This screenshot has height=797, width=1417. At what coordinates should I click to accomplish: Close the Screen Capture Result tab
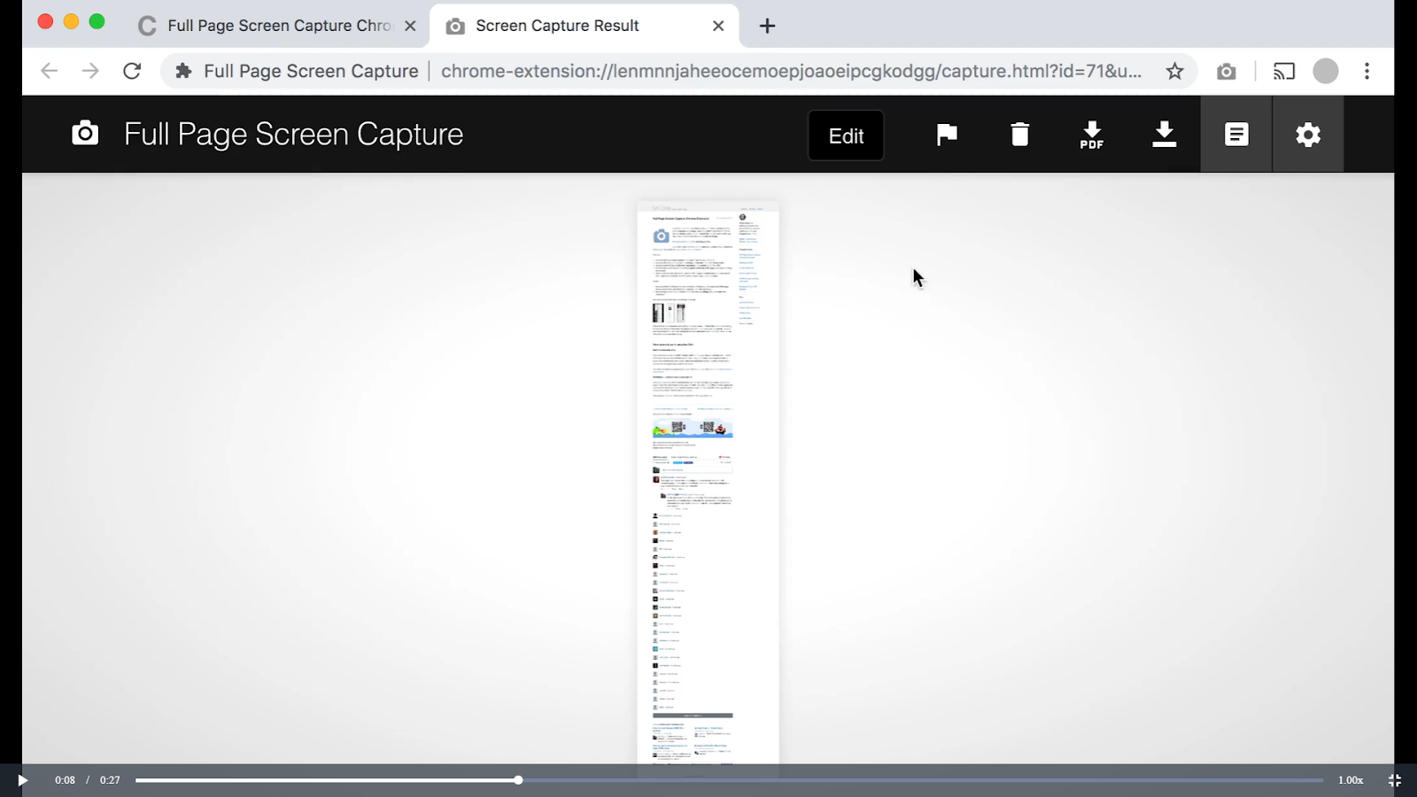point(718,26)
